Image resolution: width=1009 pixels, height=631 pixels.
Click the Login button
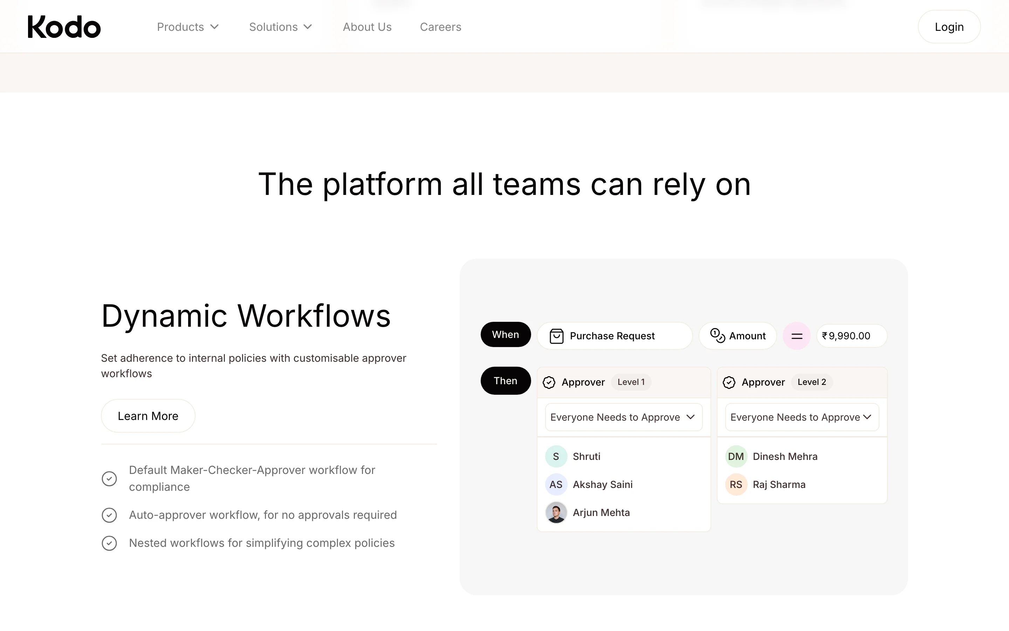click(x=949, y=27)
